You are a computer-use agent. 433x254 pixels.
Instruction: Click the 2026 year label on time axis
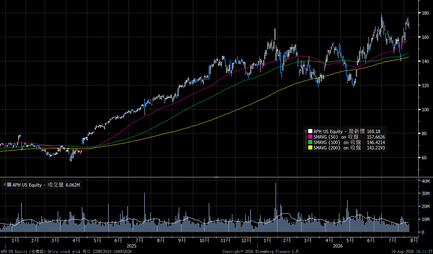tap(338, 246)
